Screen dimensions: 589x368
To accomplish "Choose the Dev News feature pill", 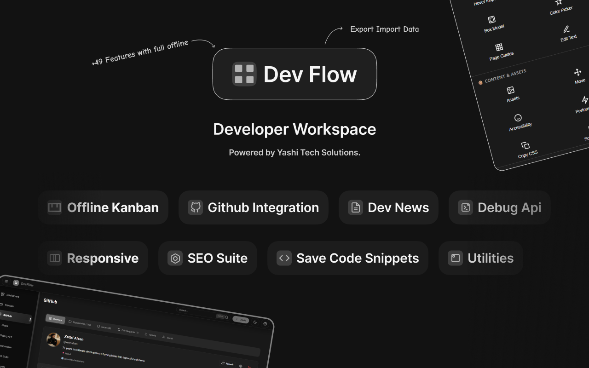I will pyautogui.click(x=388, y=207).
